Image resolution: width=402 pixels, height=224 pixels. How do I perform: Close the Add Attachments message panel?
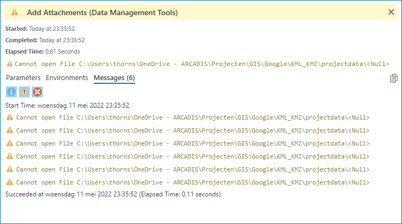[391, 12]
